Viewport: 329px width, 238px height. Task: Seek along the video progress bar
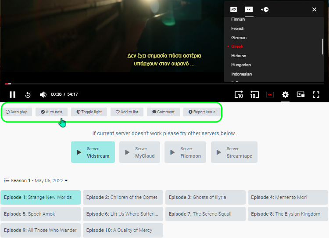pos(164,84)
